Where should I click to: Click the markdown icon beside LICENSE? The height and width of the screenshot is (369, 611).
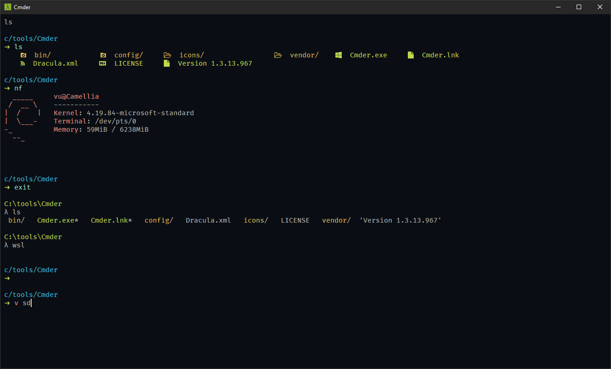pyautogui.click(x=103, y=63)
